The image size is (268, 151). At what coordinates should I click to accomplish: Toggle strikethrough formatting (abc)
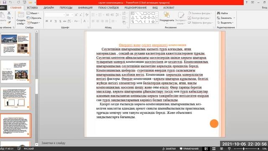click(64, 21)
